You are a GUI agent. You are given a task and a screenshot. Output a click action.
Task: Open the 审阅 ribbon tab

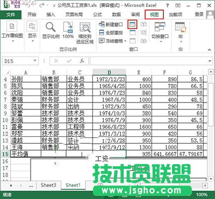point(135,14)
